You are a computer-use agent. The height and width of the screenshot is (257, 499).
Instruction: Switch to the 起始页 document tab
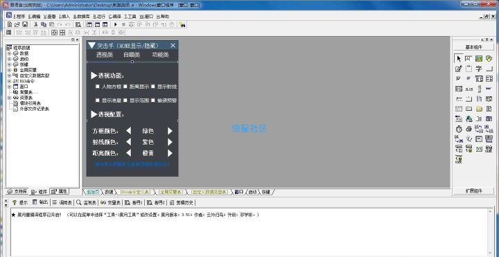[93, 192]
